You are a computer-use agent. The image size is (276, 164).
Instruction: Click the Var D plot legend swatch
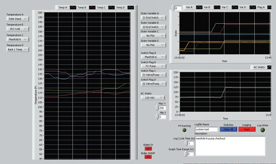[253, 7]
